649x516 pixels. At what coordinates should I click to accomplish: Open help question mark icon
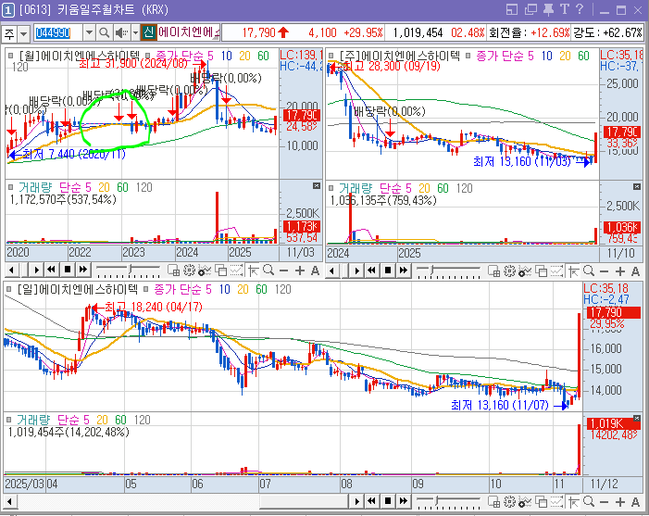click(579, 9)
